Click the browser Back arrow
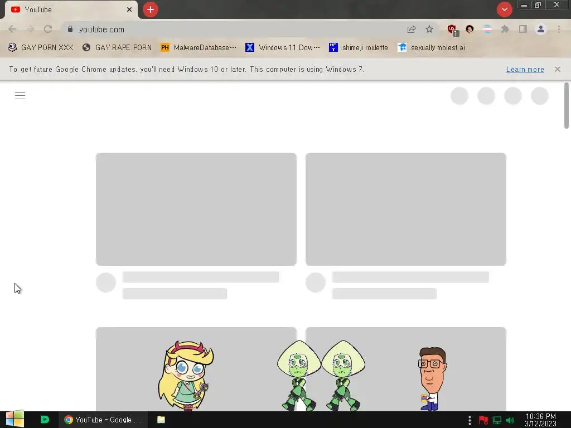Screen dimensions: 571x428 point(12,29)
